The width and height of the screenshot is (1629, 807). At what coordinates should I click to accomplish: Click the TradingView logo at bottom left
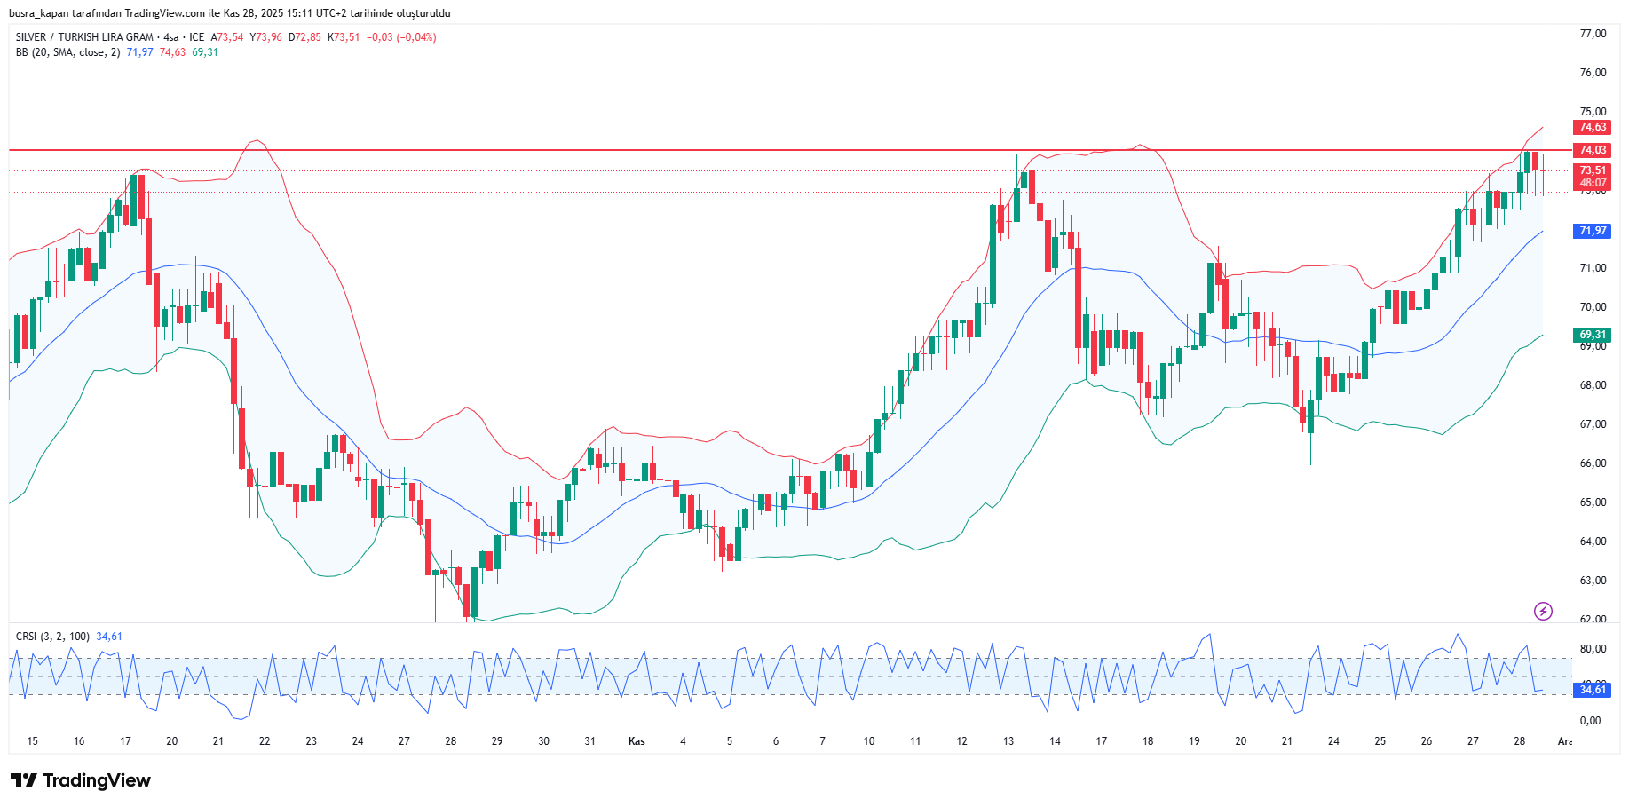tap(81, 780)
